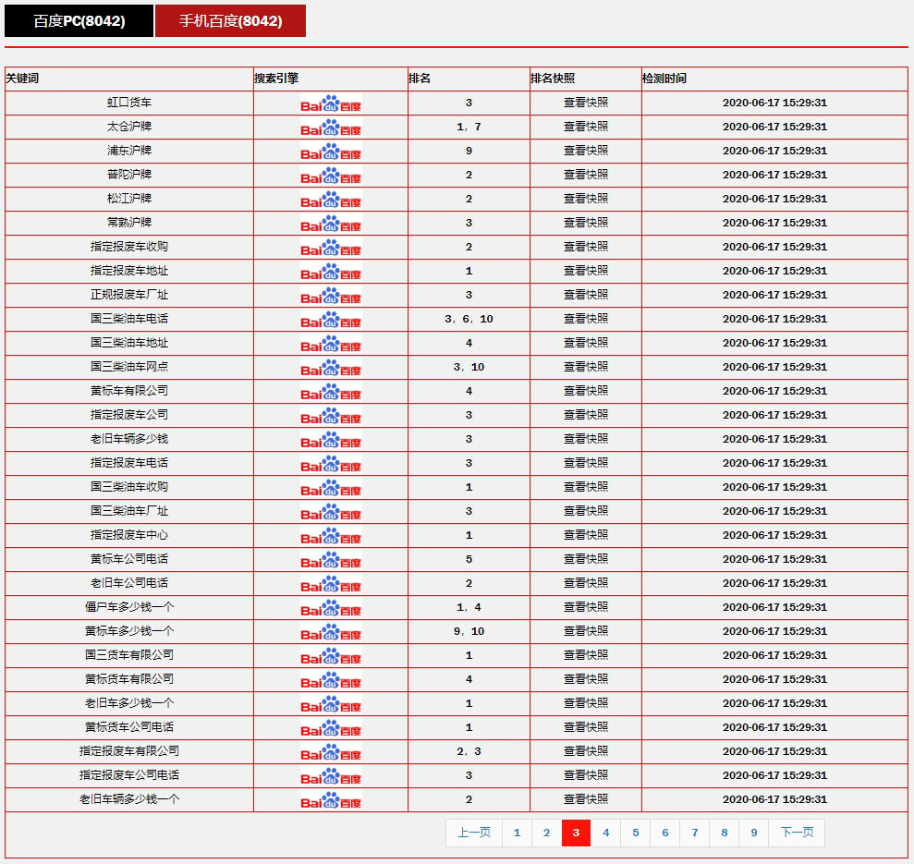Go to next page 下一页
The image size is (914, 864).
click(797, 833)
